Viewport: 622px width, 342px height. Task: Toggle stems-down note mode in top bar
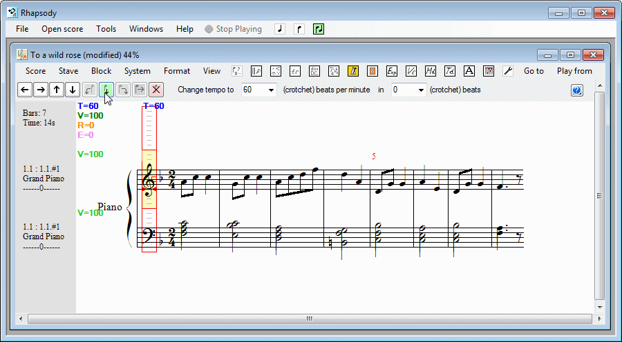tap(299, 29)
